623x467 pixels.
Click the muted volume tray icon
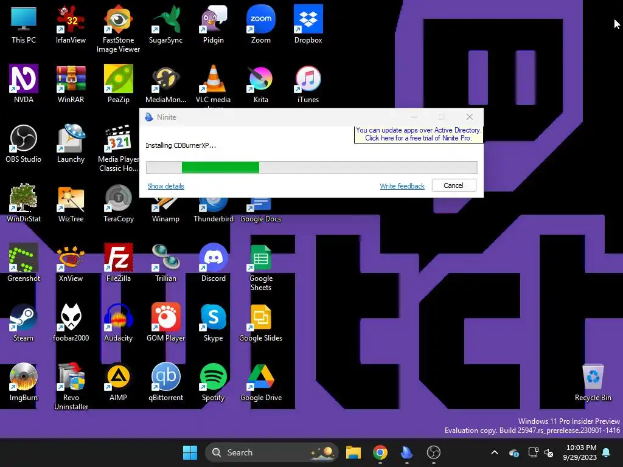pos(549,452)
